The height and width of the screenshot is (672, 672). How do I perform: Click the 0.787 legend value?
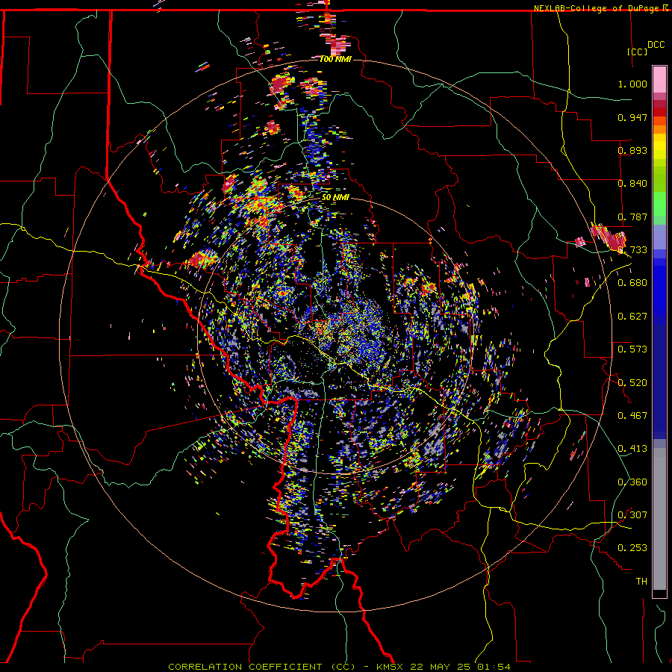coord(632,217)
